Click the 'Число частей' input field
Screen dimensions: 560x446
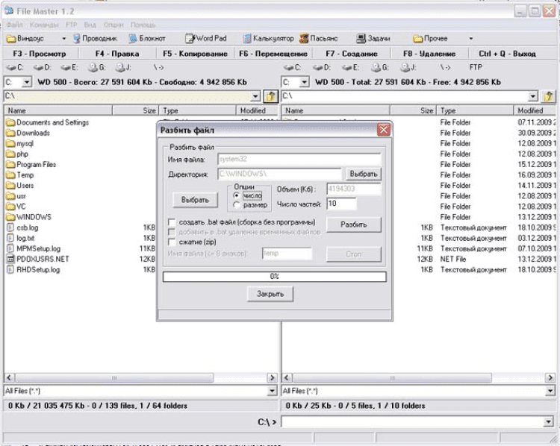[341, 204]
